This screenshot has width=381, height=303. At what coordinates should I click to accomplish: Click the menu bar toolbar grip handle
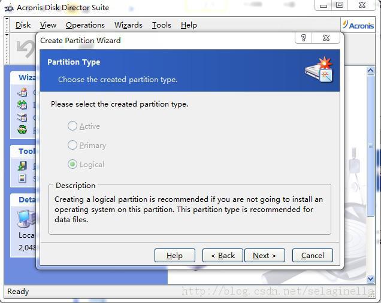(x=7, y=25)
